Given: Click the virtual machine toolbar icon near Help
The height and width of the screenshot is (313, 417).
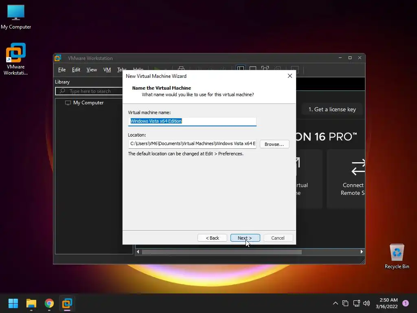Looking at the screenshot, I should (x=181, y=68).
